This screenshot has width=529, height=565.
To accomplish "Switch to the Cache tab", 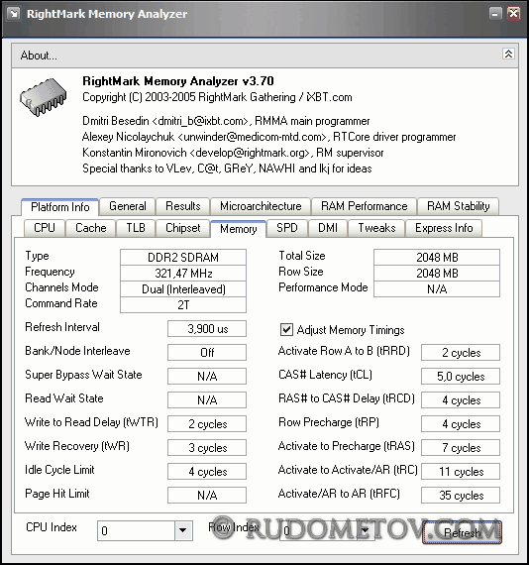I will [91, 228].
